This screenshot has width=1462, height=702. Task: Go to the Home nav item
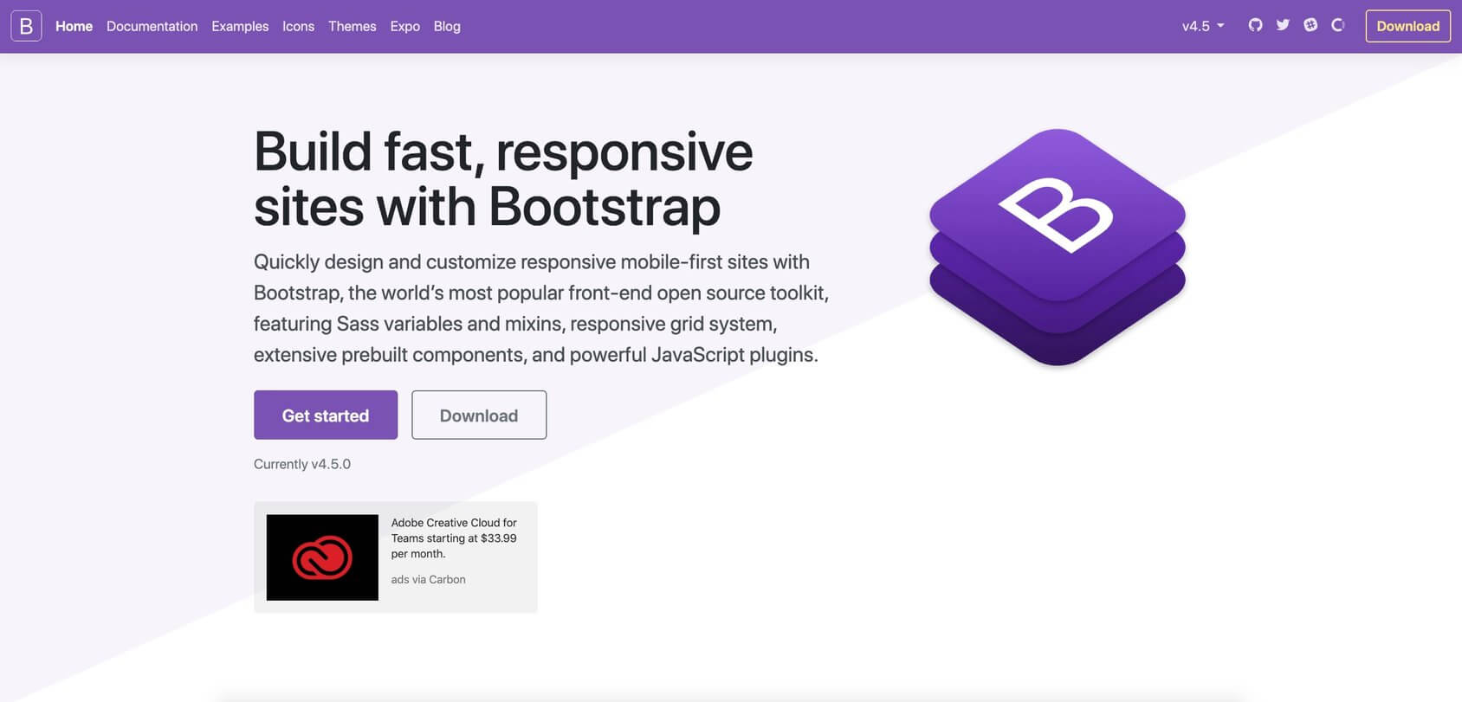[74, 26]
